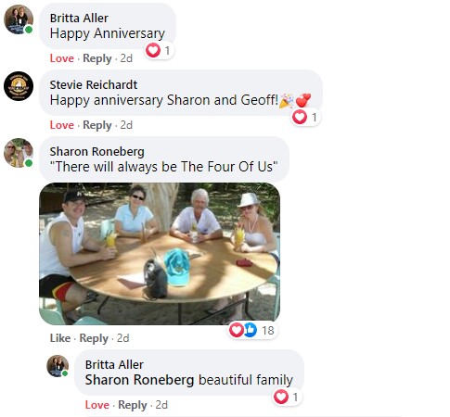View heart reaction on beautiful family reply
Screen dimensions: 450x417
click(x=287, y=397)
